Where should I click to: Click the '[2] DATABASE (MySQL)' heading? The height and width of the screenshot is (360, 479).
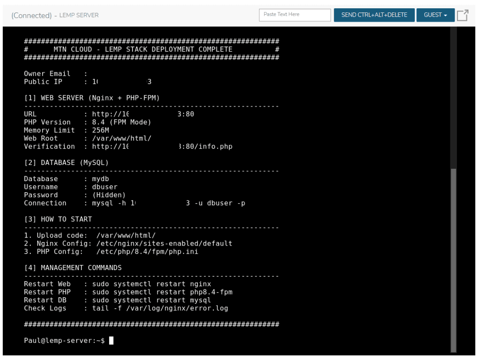click(x=66, y=163)
